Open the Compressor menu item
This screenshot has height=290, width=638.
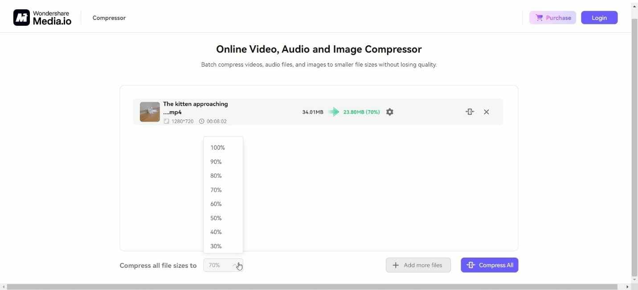(x=109, y=18)
